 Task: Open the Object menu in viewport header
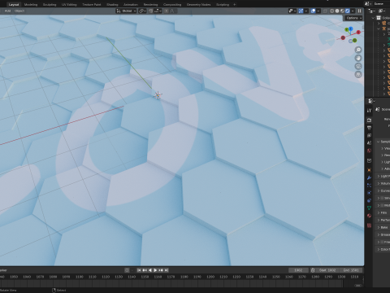click(x=19, y=11)
